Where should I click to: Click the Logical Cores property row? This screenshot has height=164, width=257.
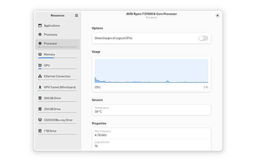151,144
